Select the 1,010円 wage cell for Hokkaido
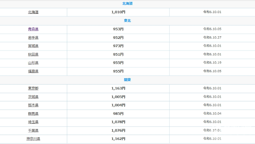255x144 pixels. tap(118, 12)
